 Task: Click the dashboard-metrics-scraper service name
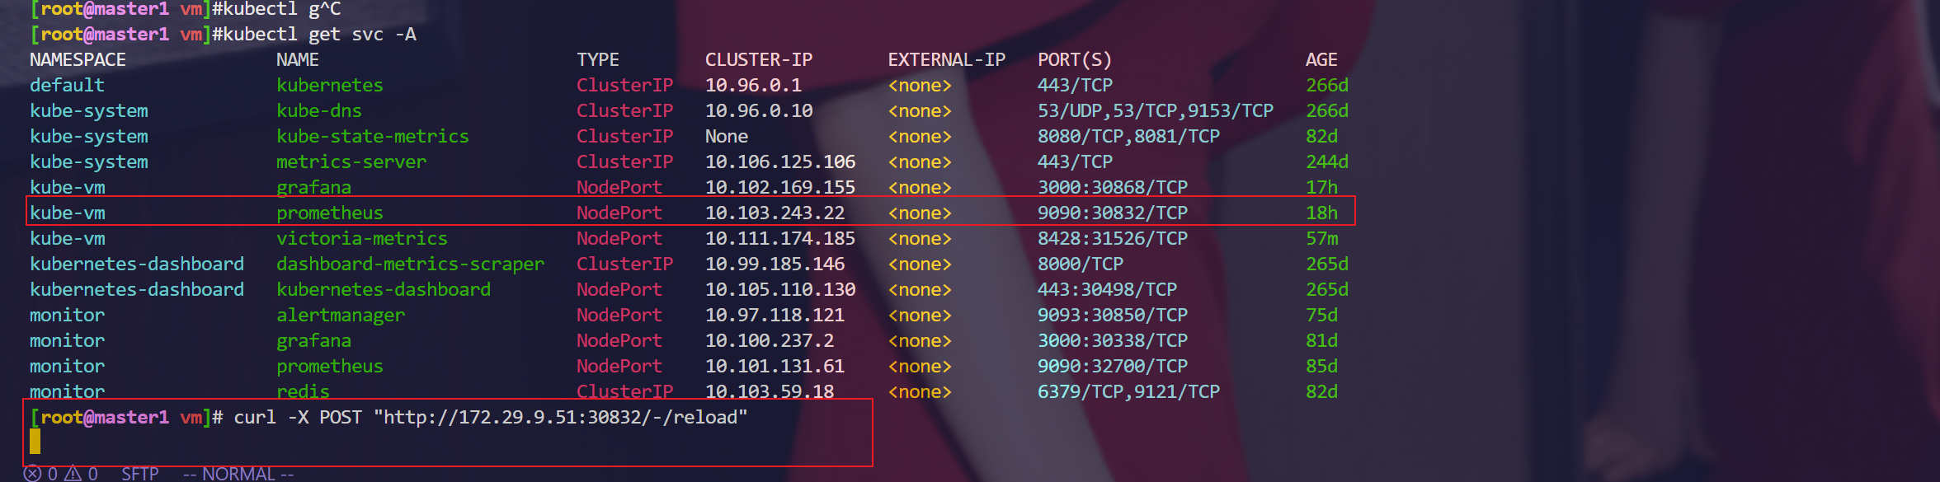[x=410, y=264]
